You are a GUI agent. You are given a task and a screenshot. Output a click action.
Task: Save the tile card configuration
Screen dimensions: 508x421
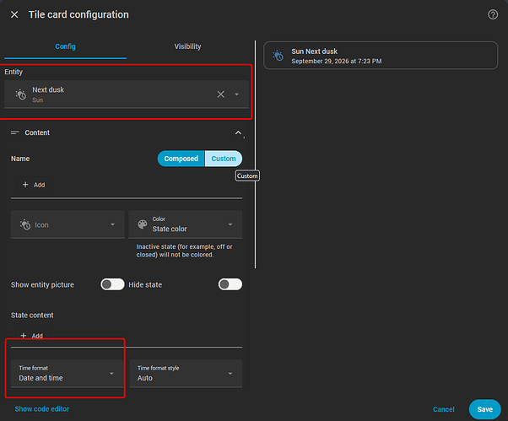(484, 409)
